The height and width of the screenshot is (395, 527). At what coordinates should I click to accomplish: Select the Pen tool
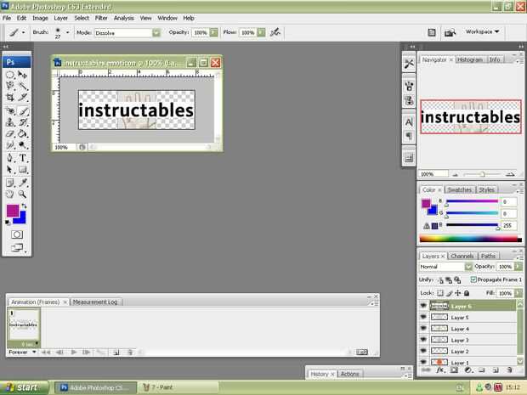(10, 158)
